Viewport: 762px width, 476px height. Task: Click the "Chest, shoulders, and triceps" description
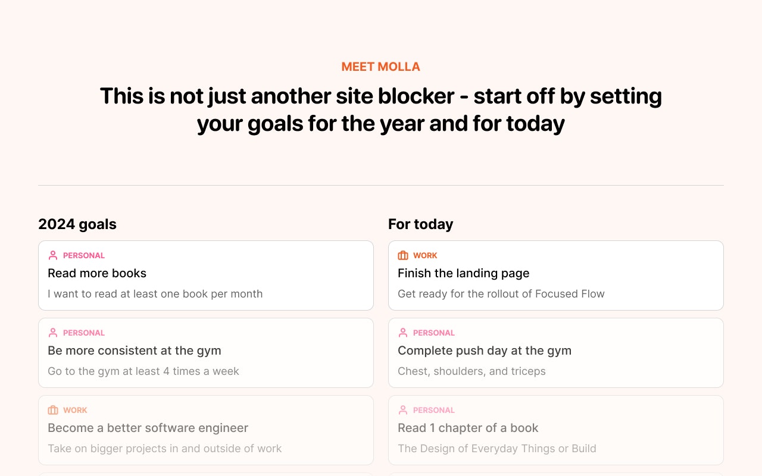[471, 371]
